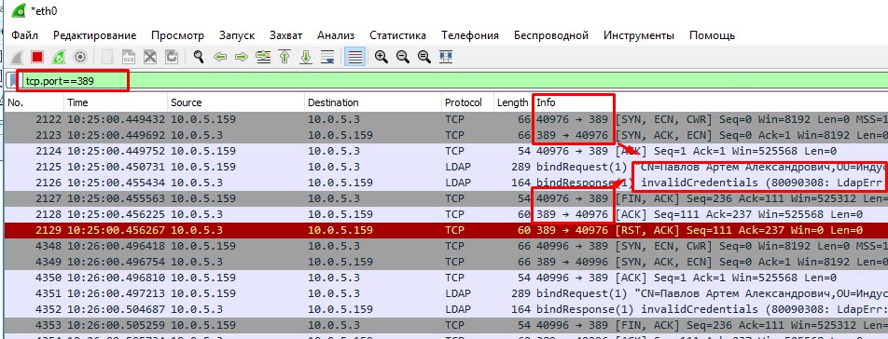Image resolution: width=888 pixels, height=339 pixels.
Task: Select packet 2128 time 10:25:00.456225
Action: (x=446, y=214)
